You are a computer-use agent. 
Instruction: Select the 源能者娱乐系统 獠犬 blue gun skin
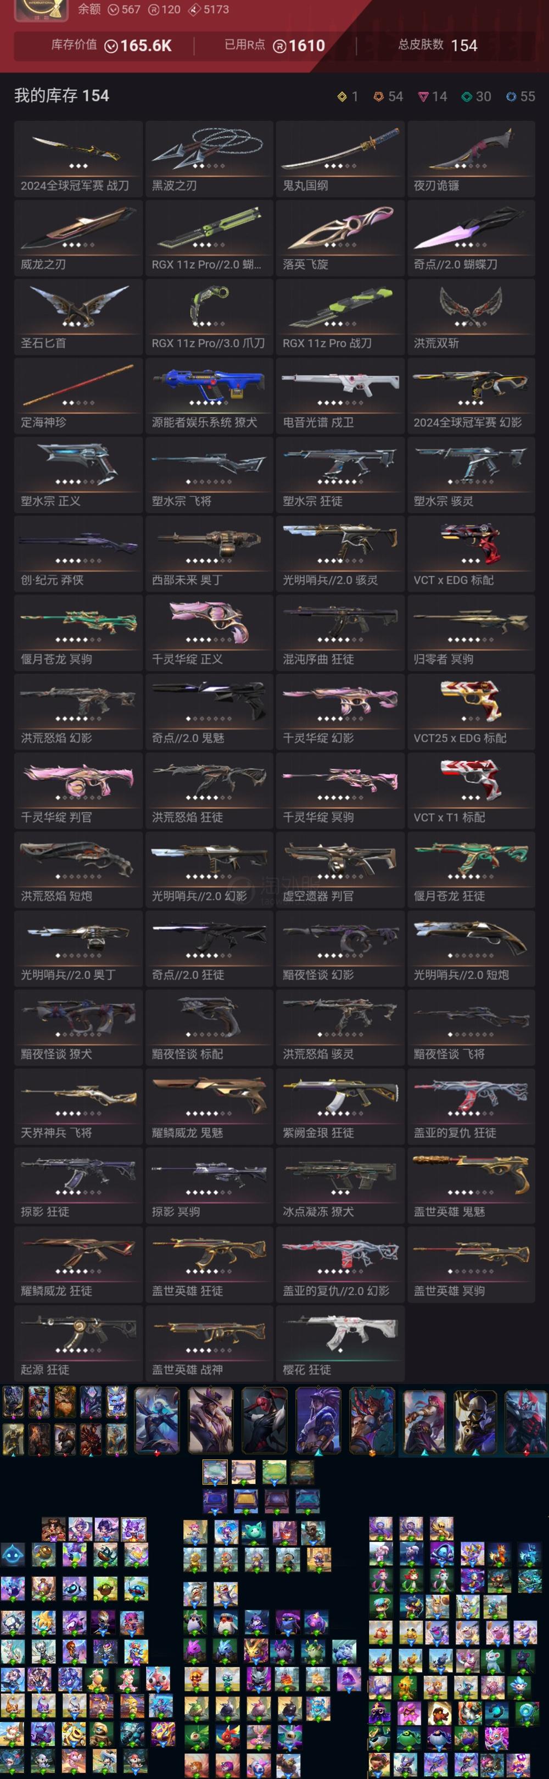pos(209,396)
